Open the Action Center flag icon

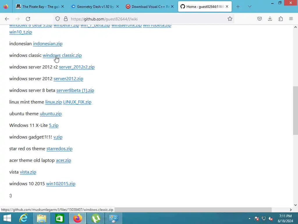(257, 218)
